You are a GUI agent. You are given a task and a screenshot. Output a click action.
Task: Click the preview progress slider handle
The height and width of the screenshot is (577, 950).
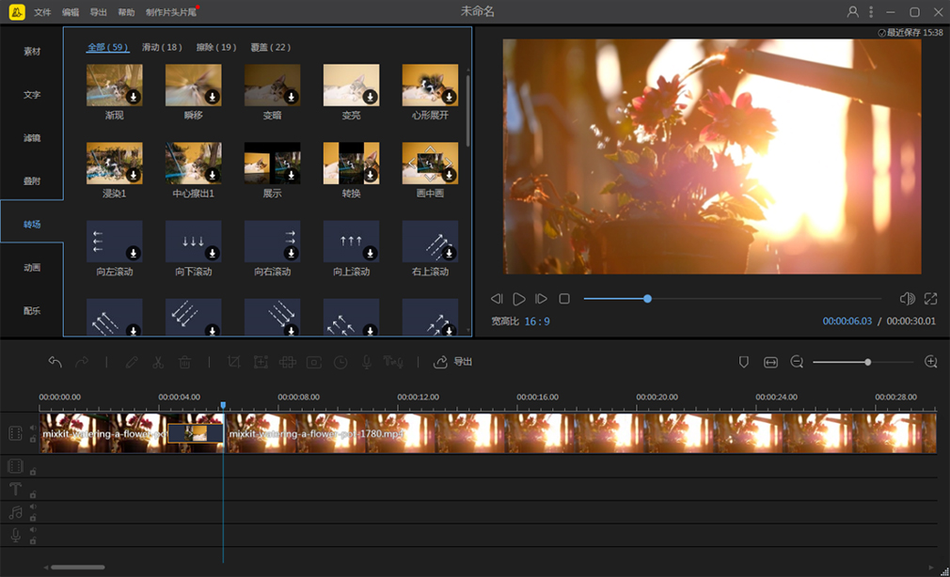click(648, 299)
